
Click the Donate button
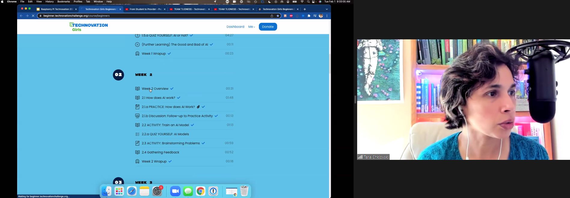pyautogui.click(x=268, y=27)
